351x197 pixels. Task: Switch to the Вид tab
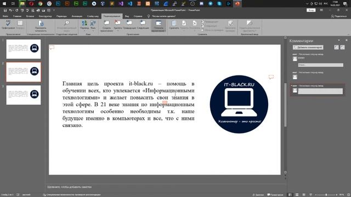coord(127,16)
